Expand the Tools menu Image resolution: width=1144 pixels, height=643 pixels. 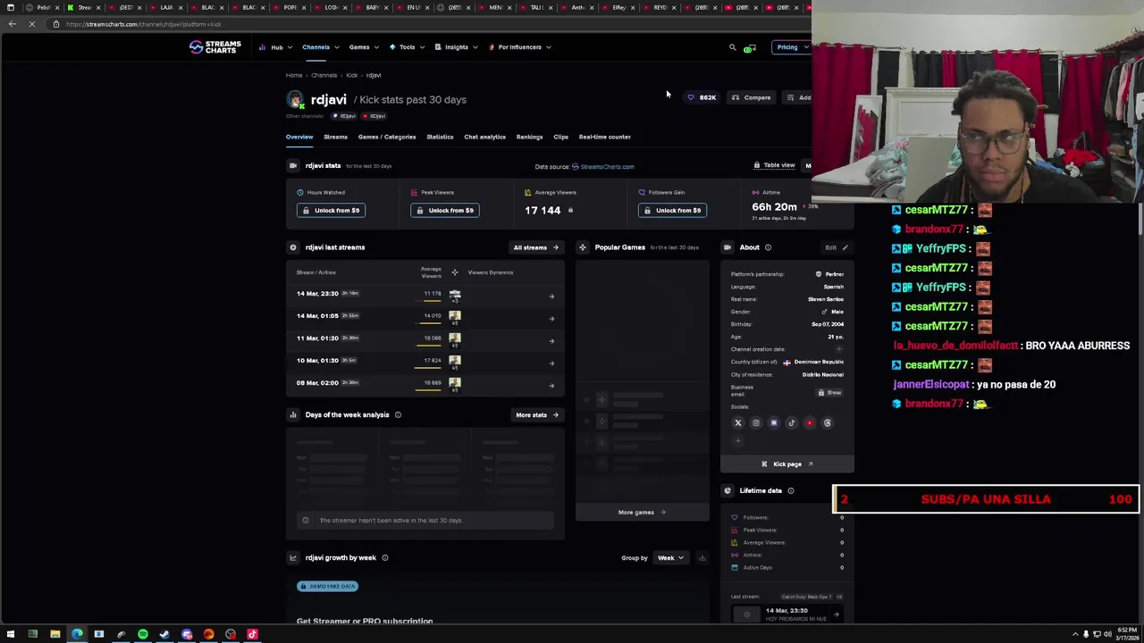[407, 47]
